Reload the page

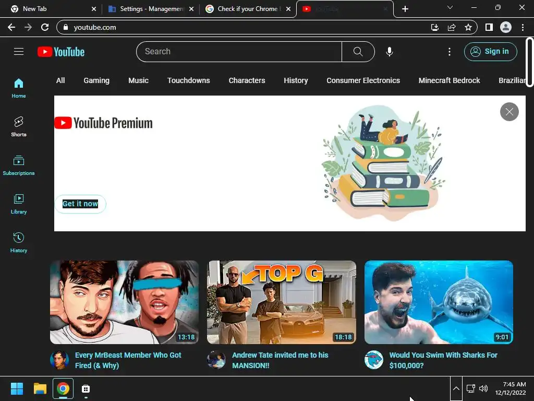45,27
